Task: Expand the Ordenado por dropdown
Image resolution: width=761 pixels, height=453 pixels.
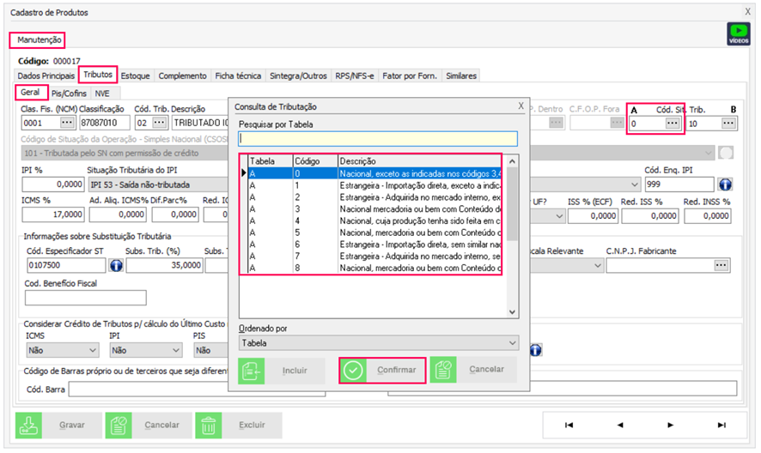Action: pyautogui.click(x=513, y=343)
